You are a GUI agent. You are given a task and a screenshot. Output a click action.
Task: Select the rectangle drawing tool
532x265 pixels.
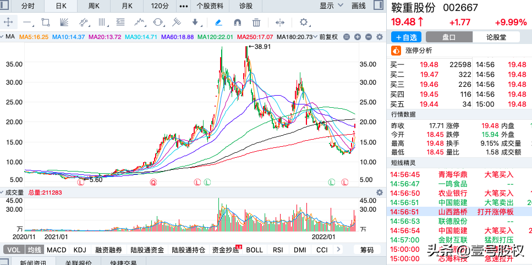pyautogui.click(x=46, y=23)
